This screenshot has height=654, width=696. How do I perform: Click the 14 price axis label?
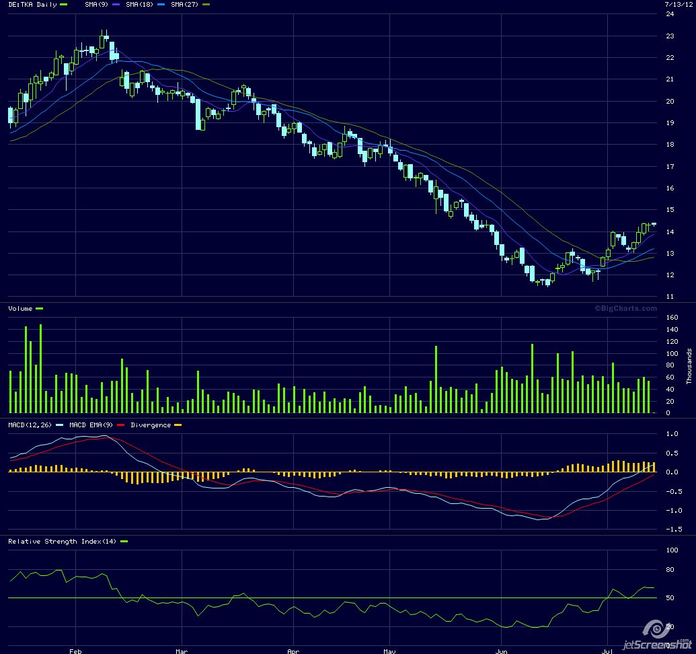[670, 231]
